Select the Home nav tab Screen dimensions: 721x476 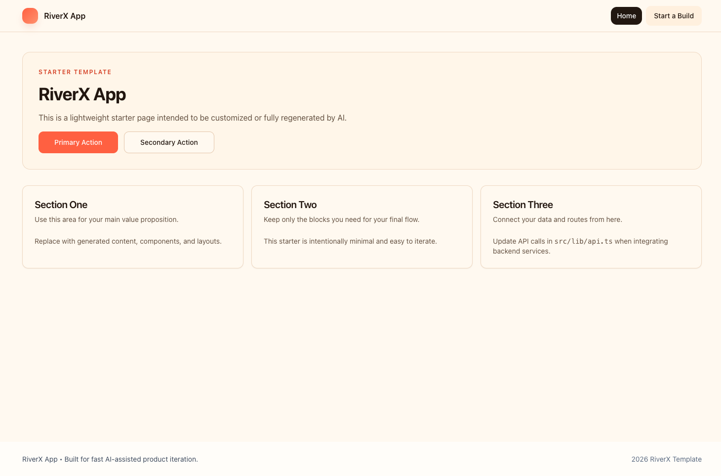pos(626,16)
